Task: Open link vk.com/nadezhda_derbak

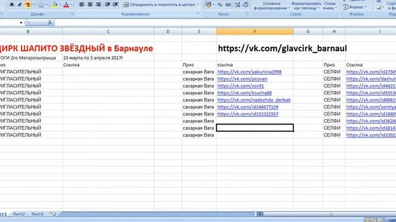Action: pos(254,100)
